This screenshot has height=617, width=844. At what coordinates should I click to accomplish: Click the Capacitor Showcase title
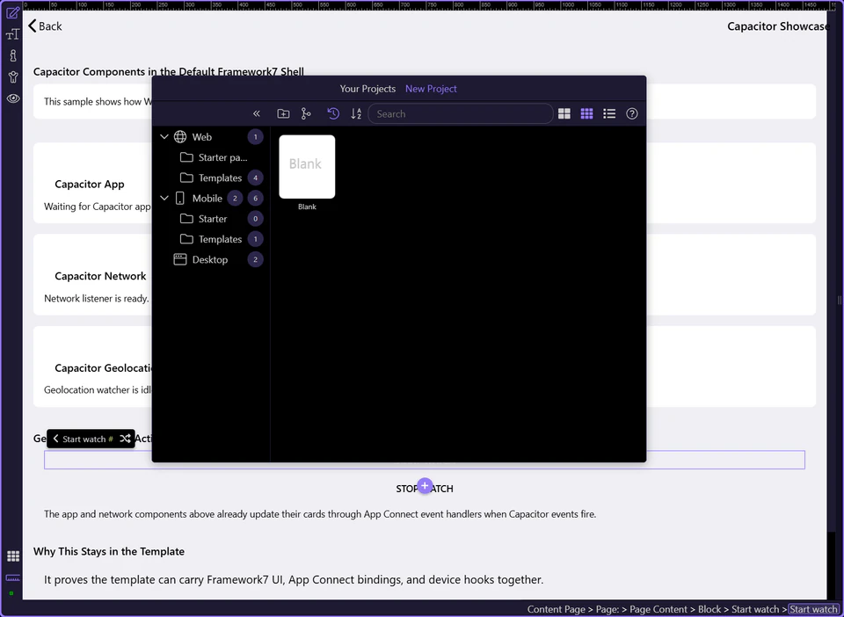pyautogui.click(x=778, y=25)
